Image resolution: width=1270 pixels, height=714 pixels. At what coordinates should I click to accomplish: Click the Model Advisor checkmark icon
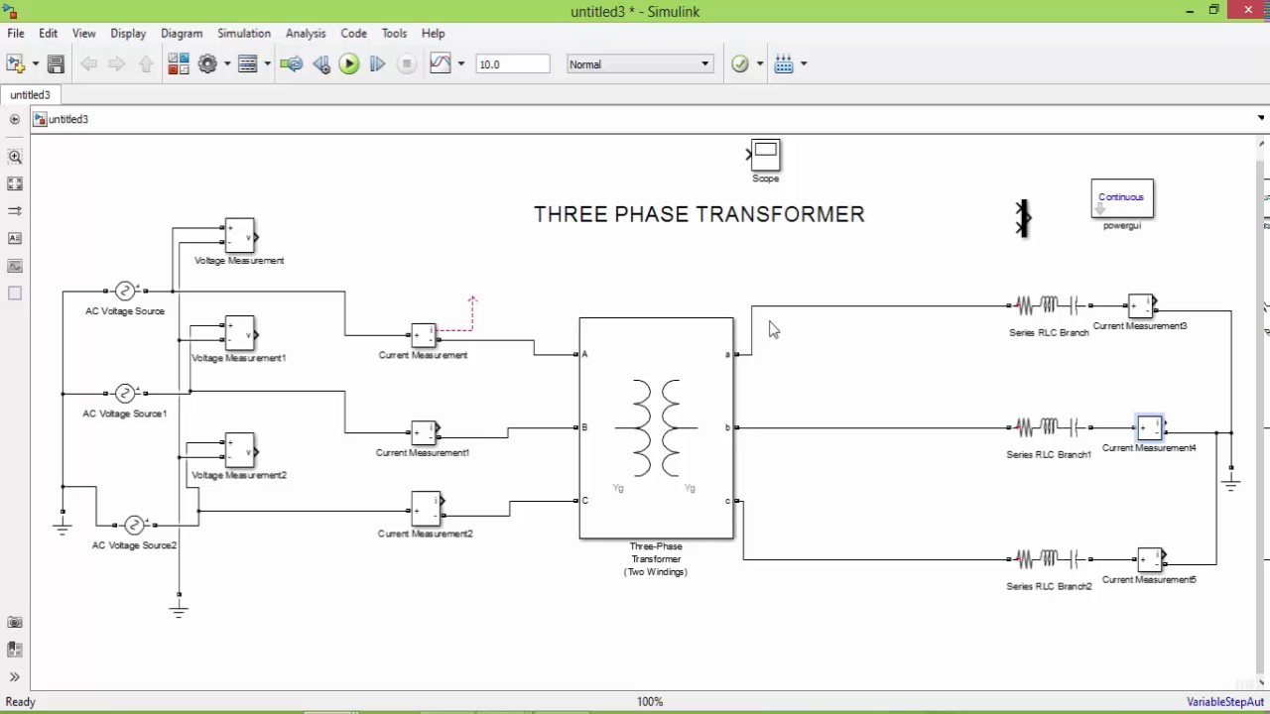(x=740, y=64)
